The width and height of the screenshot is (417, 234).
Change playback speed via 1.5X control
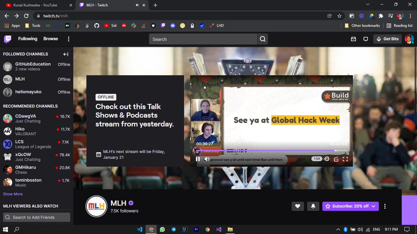(317, 158)
